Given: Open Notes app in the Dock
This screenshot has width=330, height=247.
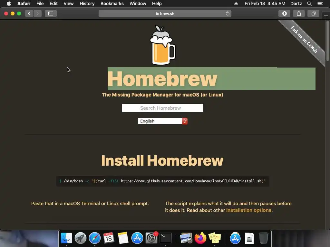Looking at the screenshot, I should click(x=123, y=238).
